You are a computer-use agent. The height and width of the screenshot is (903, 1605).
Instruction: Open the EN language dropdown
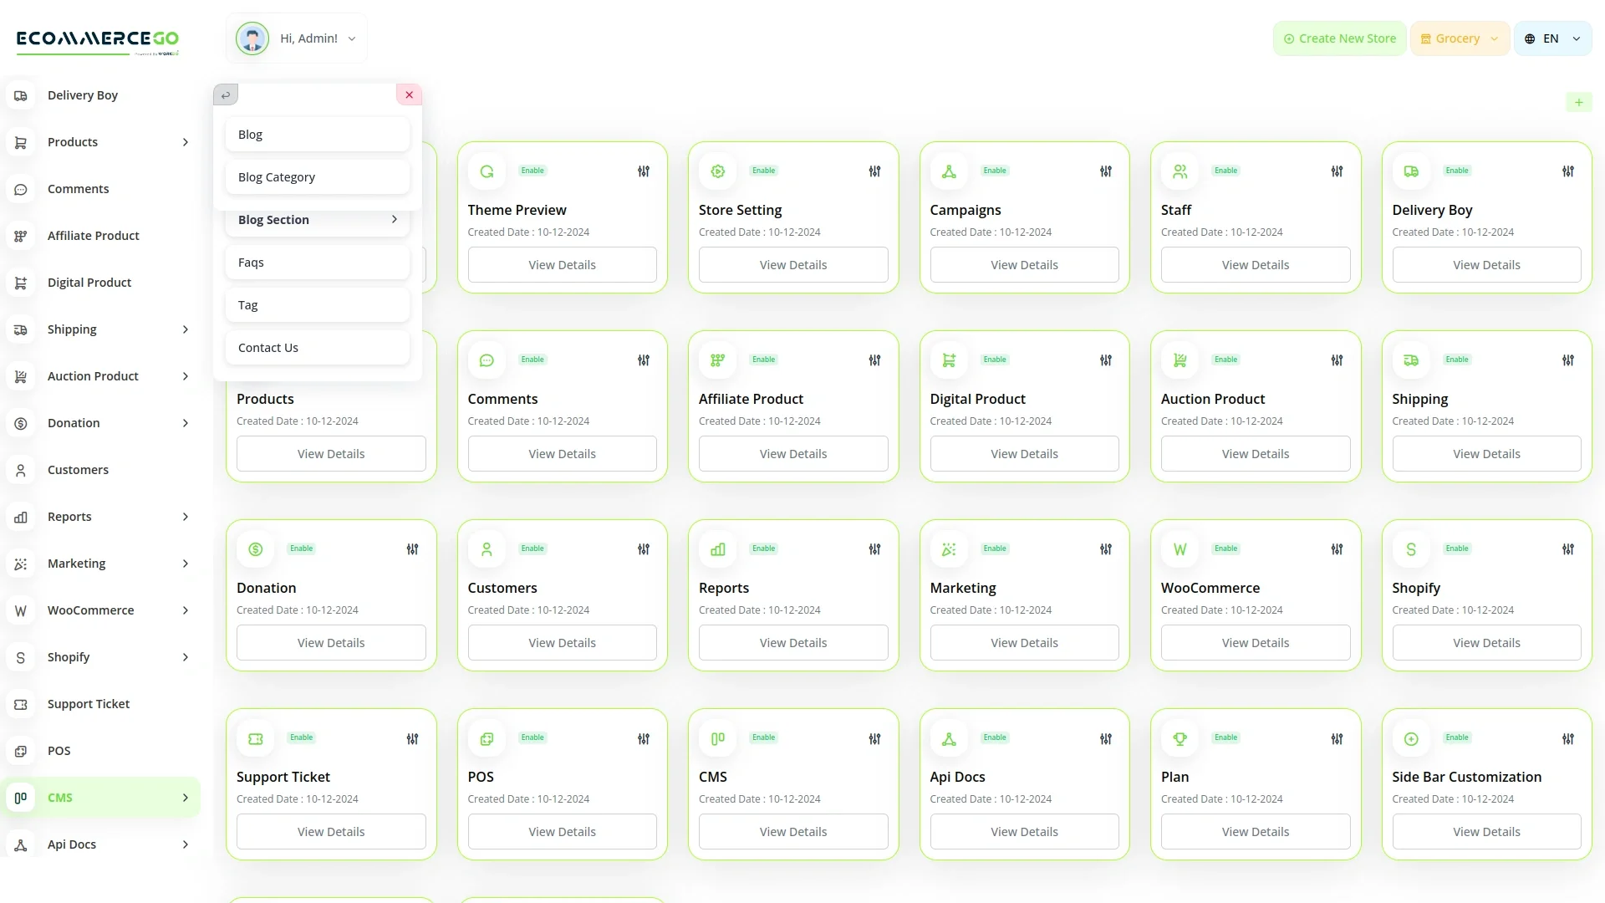coord(1552,38)
